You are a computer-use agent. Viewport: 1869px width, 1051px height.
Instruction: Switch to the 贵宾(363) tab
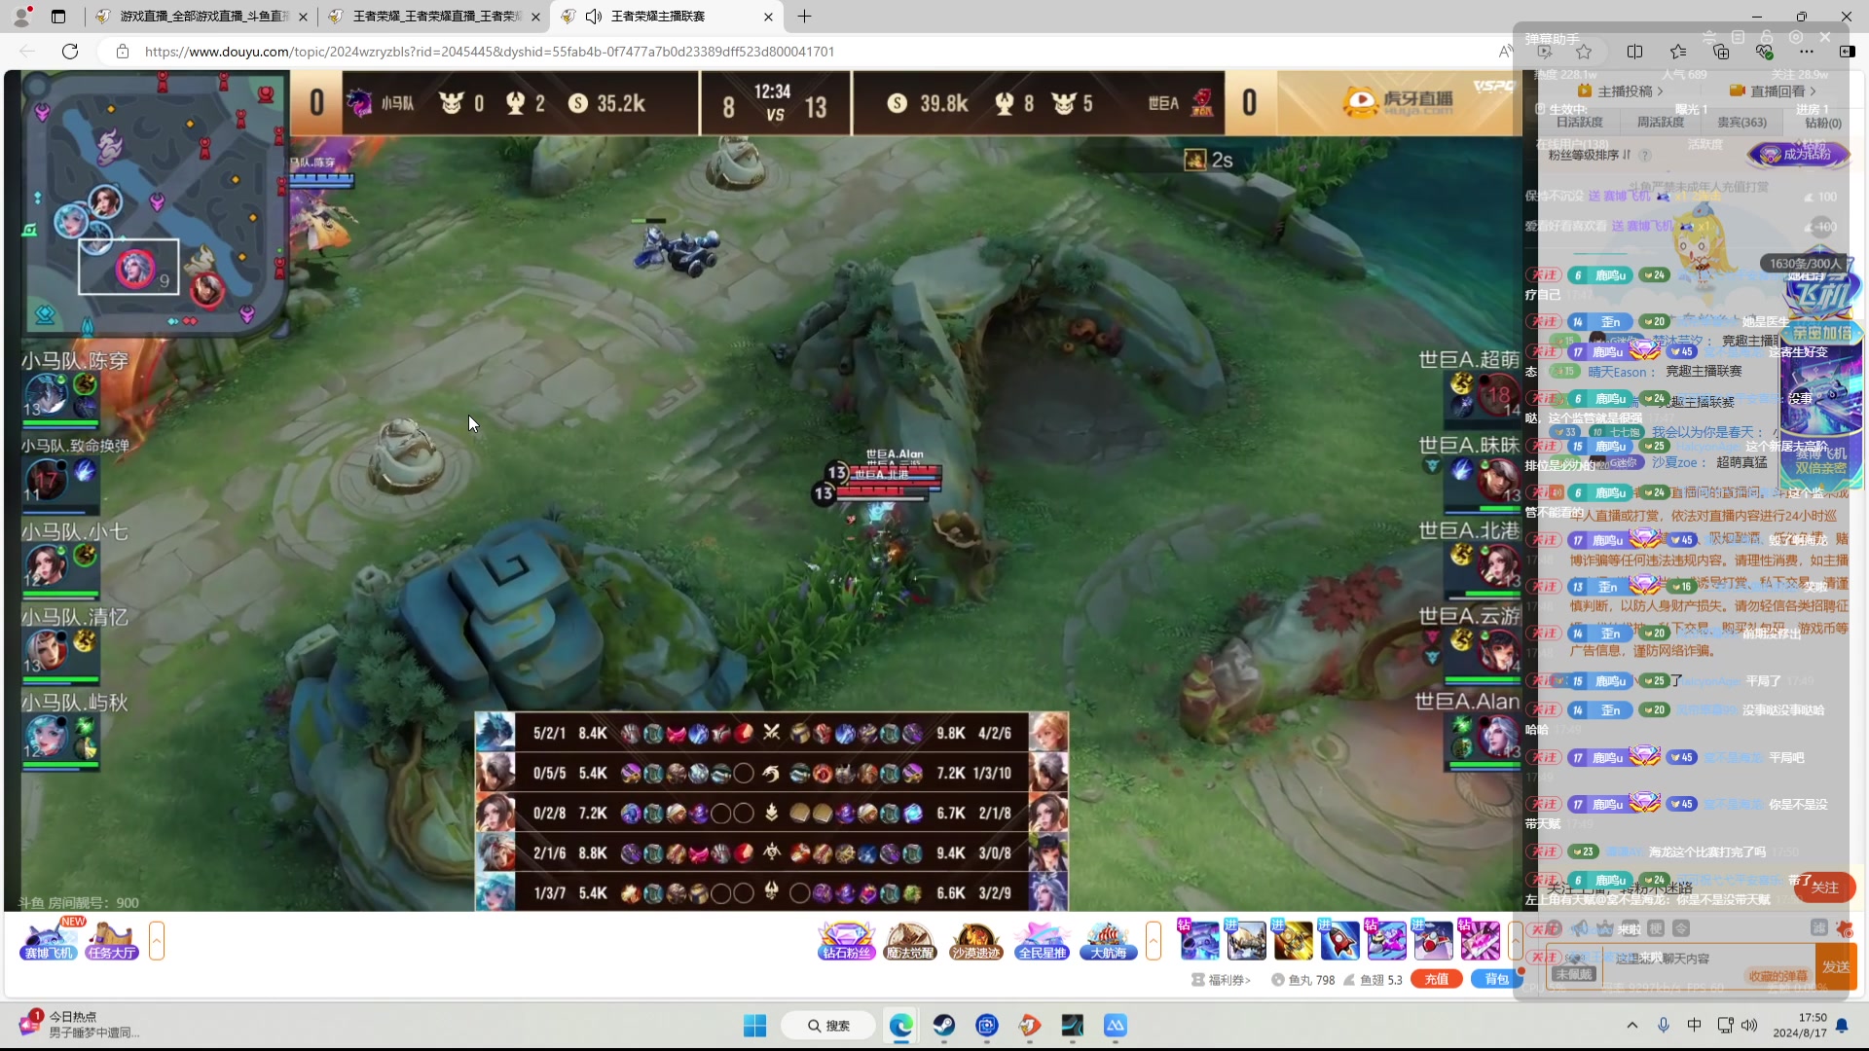click(1741, 122)
